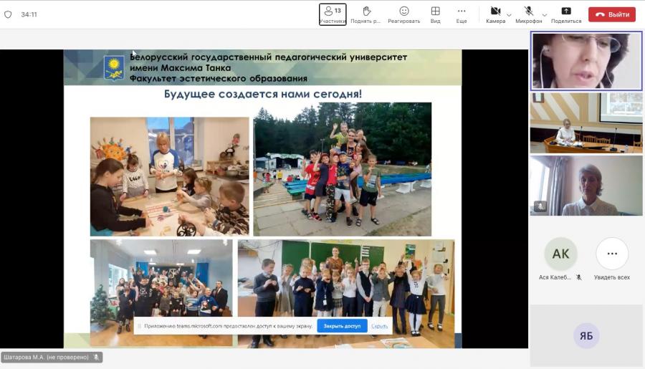Open the Реагировать reactions smiley
The image size is (645, 369).
[x=404, y=14]
